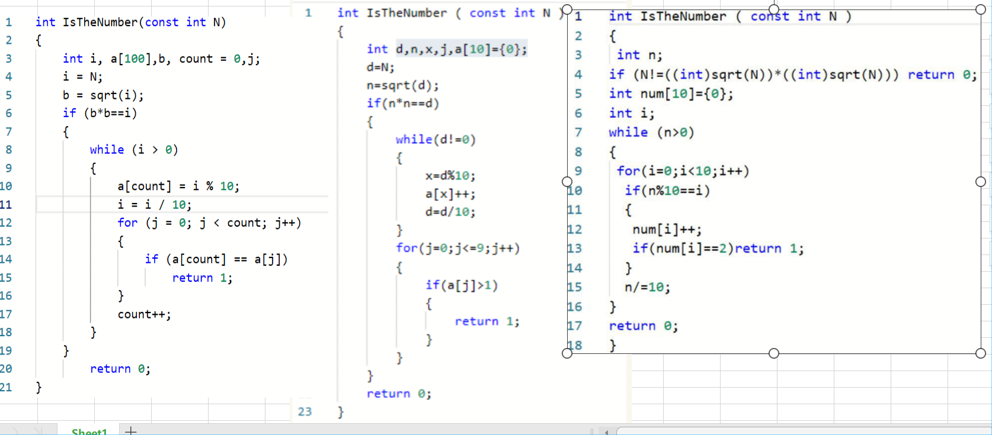Click the middle-right handle of the selected picture
992x435 pixels.
pyautogui.click(x=981, y=181)
